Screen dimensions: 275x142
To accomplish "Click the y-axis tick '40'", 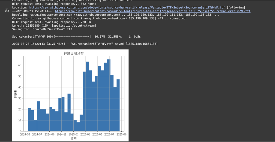I will point(20,87).
